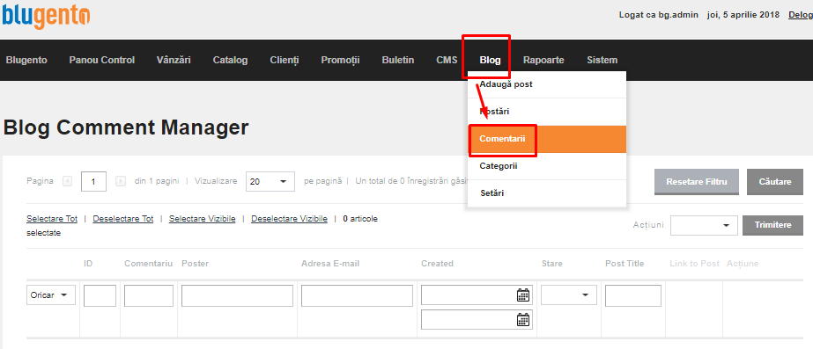Screen dimensions: 813x349
Task: Click the Selectare Vizibile link
Action: point(203,219)
